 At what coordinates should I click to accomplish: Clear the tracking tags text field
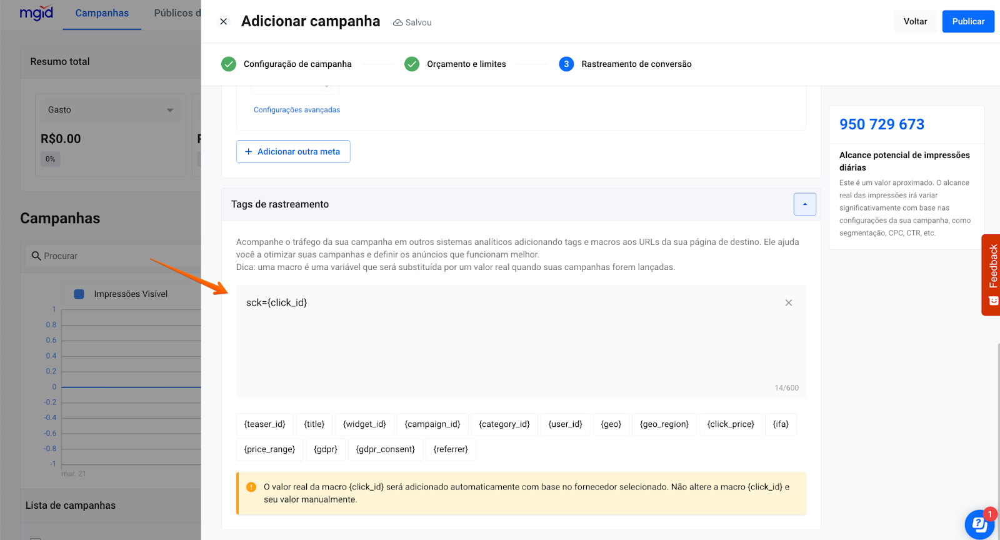788,303
